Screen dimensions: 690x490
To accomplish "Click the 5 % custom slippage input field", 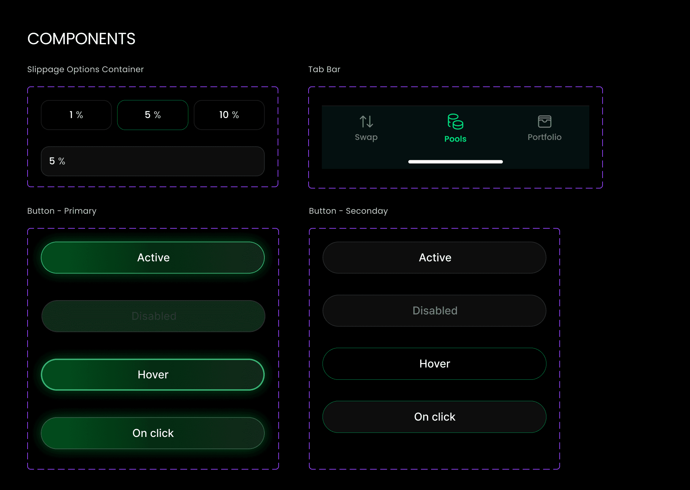I will [152, 161].
